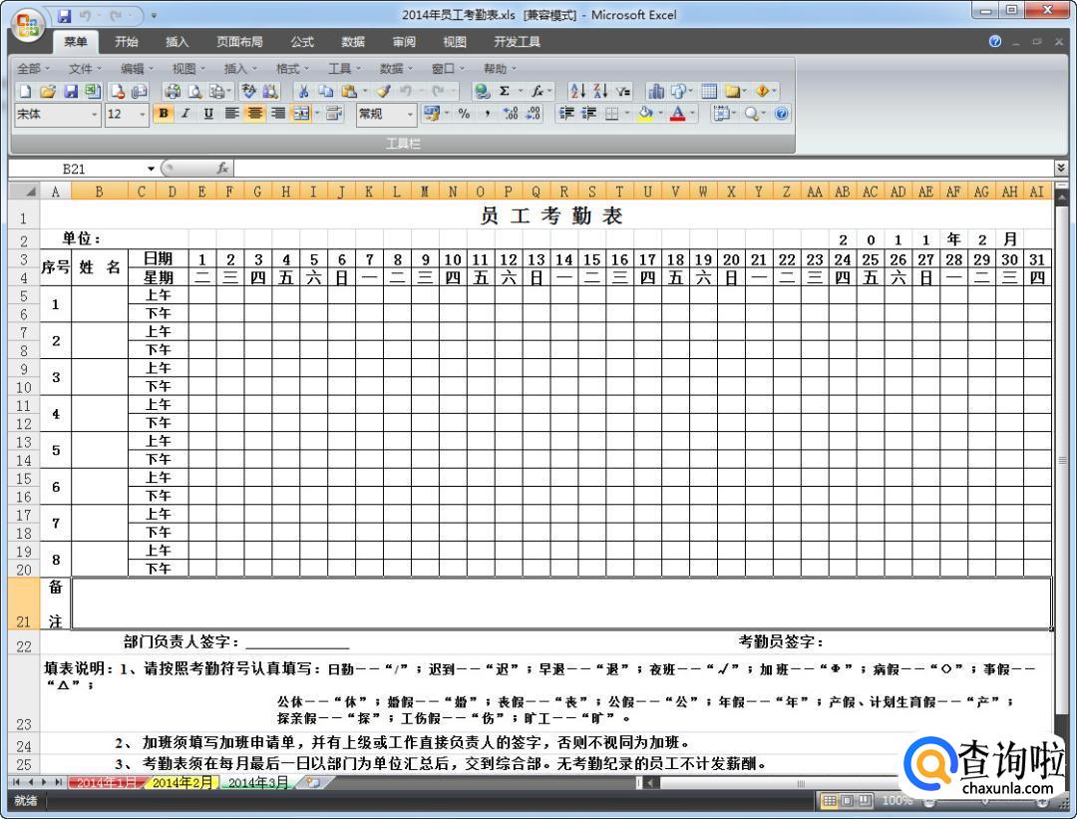Toggle Bold formatting
Viewport: 1077px width, 819px height.
click(x=165, y=114)
